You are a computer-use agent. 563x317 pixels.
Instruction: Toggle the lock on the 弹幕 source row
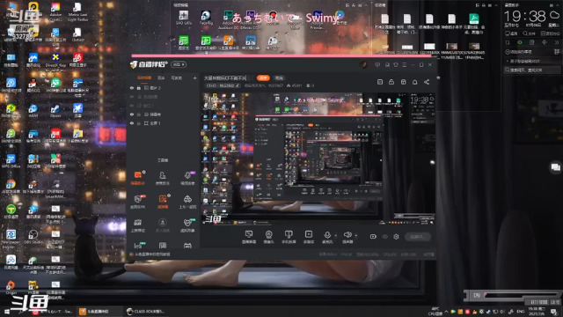[139, 114]
